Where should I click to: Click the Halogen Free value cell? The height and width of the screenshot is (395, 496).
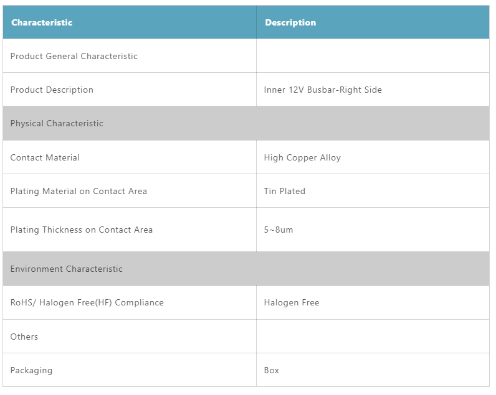(x=292, y=302)
